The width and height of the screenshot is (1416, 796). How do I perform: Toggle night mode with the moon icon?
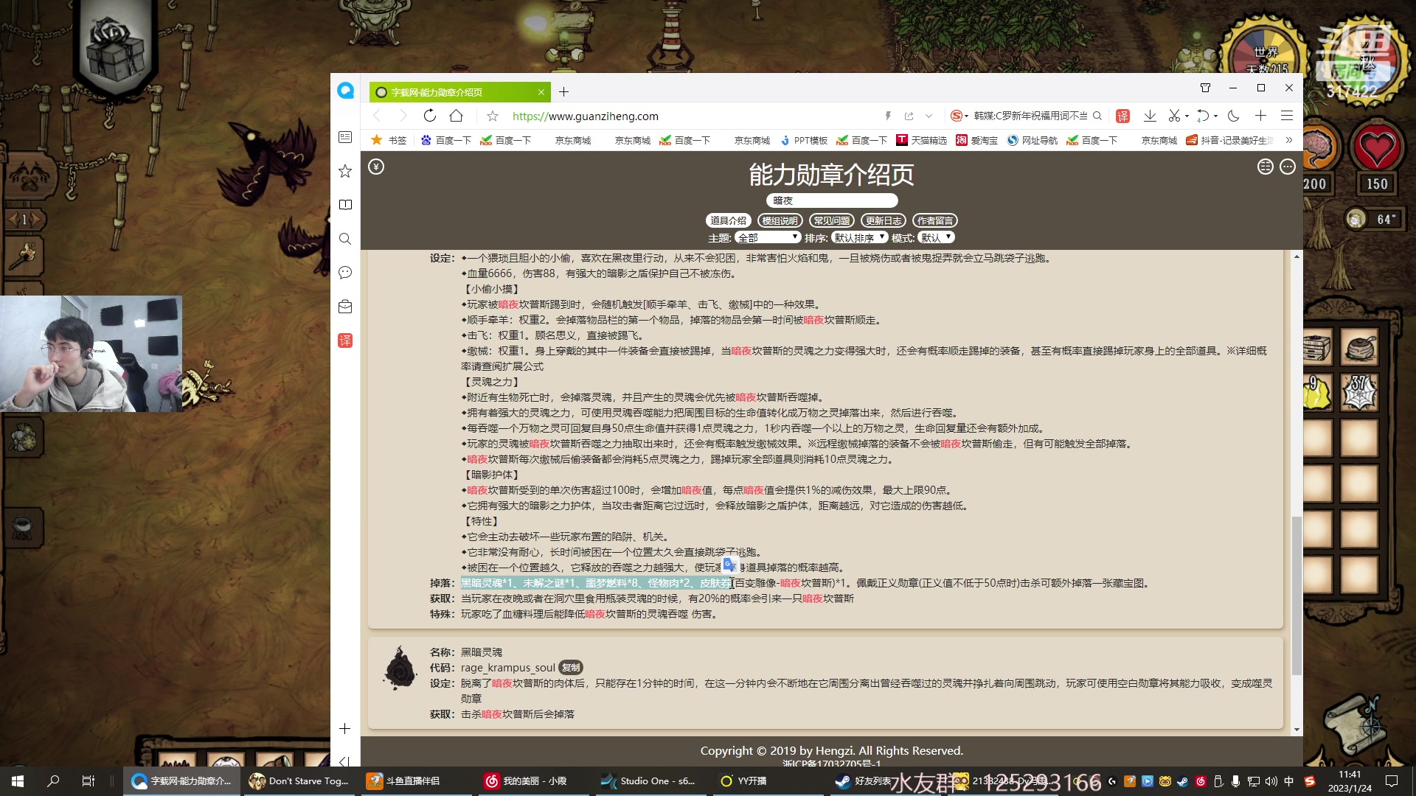[1235, 116]
